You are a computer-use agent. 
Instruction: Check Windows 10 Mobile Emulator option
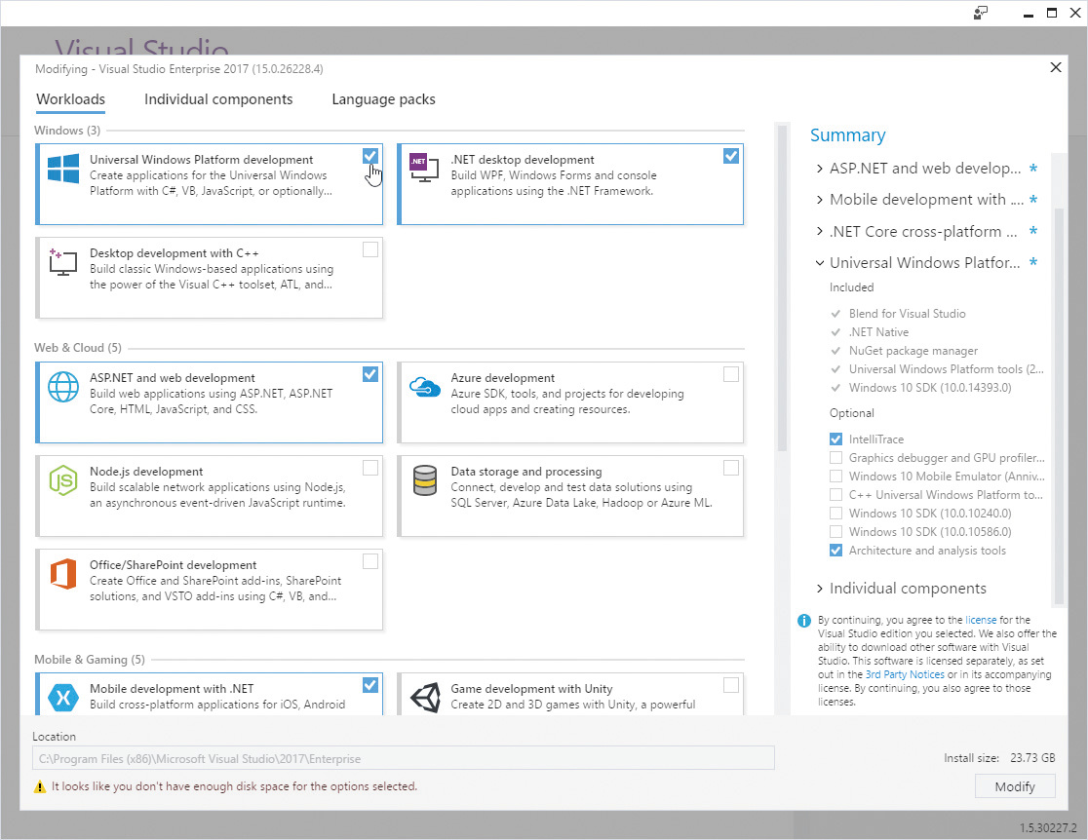pyautogui.click(x=835, y=477)
